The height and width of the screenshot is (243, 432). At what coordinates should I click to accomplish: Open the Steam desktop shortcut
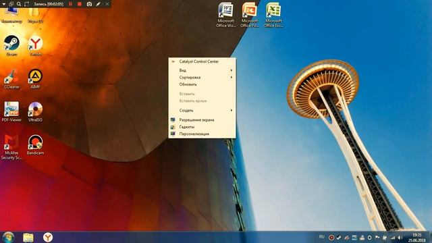pyautogui.click(x=11, y=46)
